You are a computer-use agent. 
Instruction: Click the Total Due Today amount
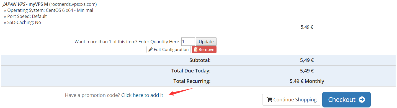point(307,71)
